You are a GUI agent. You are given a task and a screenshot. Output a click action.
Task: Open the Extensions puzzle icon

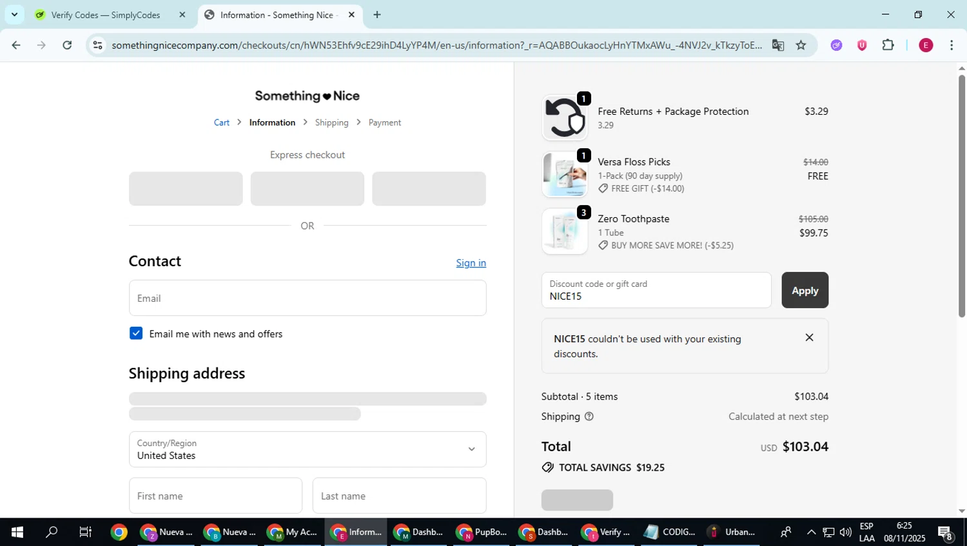coord(888,45)
